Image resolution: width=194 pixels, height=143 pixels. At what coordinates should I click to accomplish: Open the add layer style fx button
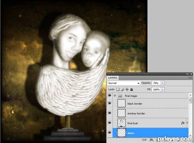tap(151, 140)
